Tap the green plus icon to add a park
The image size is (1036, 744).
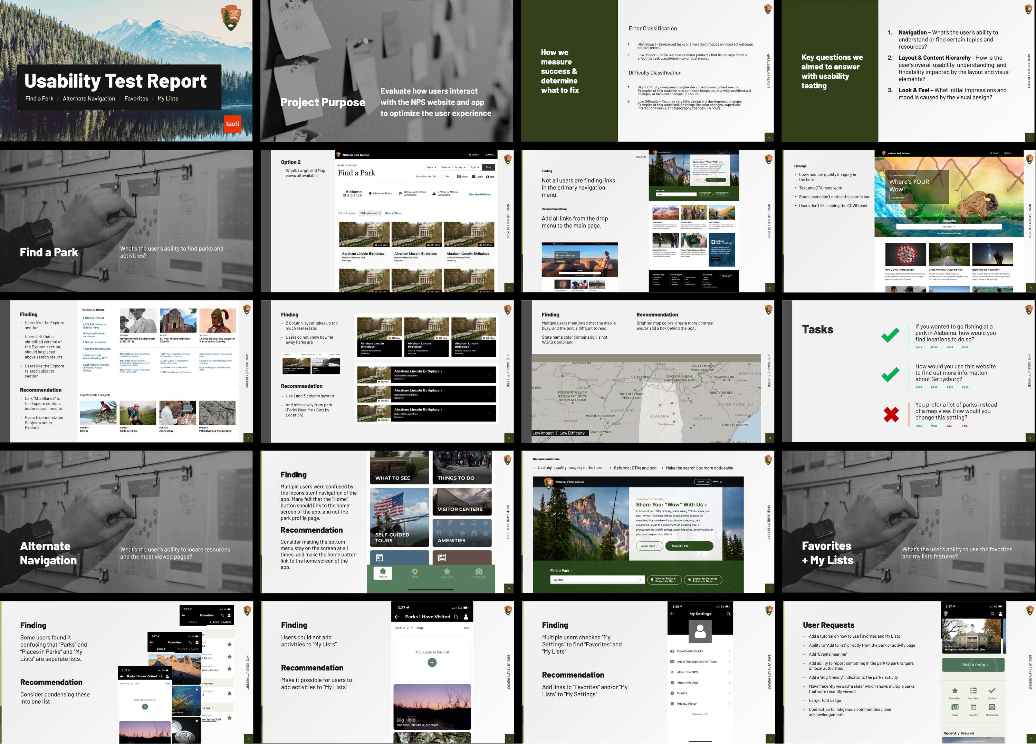[432, 662]
